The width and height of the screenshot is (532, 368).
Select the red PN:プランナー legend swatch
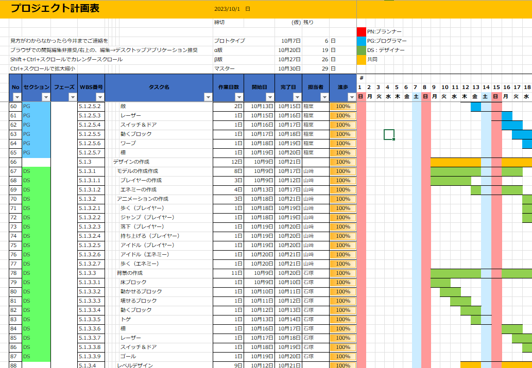361,32
